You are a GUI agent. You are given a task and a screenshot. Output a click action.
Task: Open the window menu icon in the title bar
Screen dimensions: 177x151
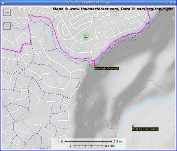(x=3, y=3)
